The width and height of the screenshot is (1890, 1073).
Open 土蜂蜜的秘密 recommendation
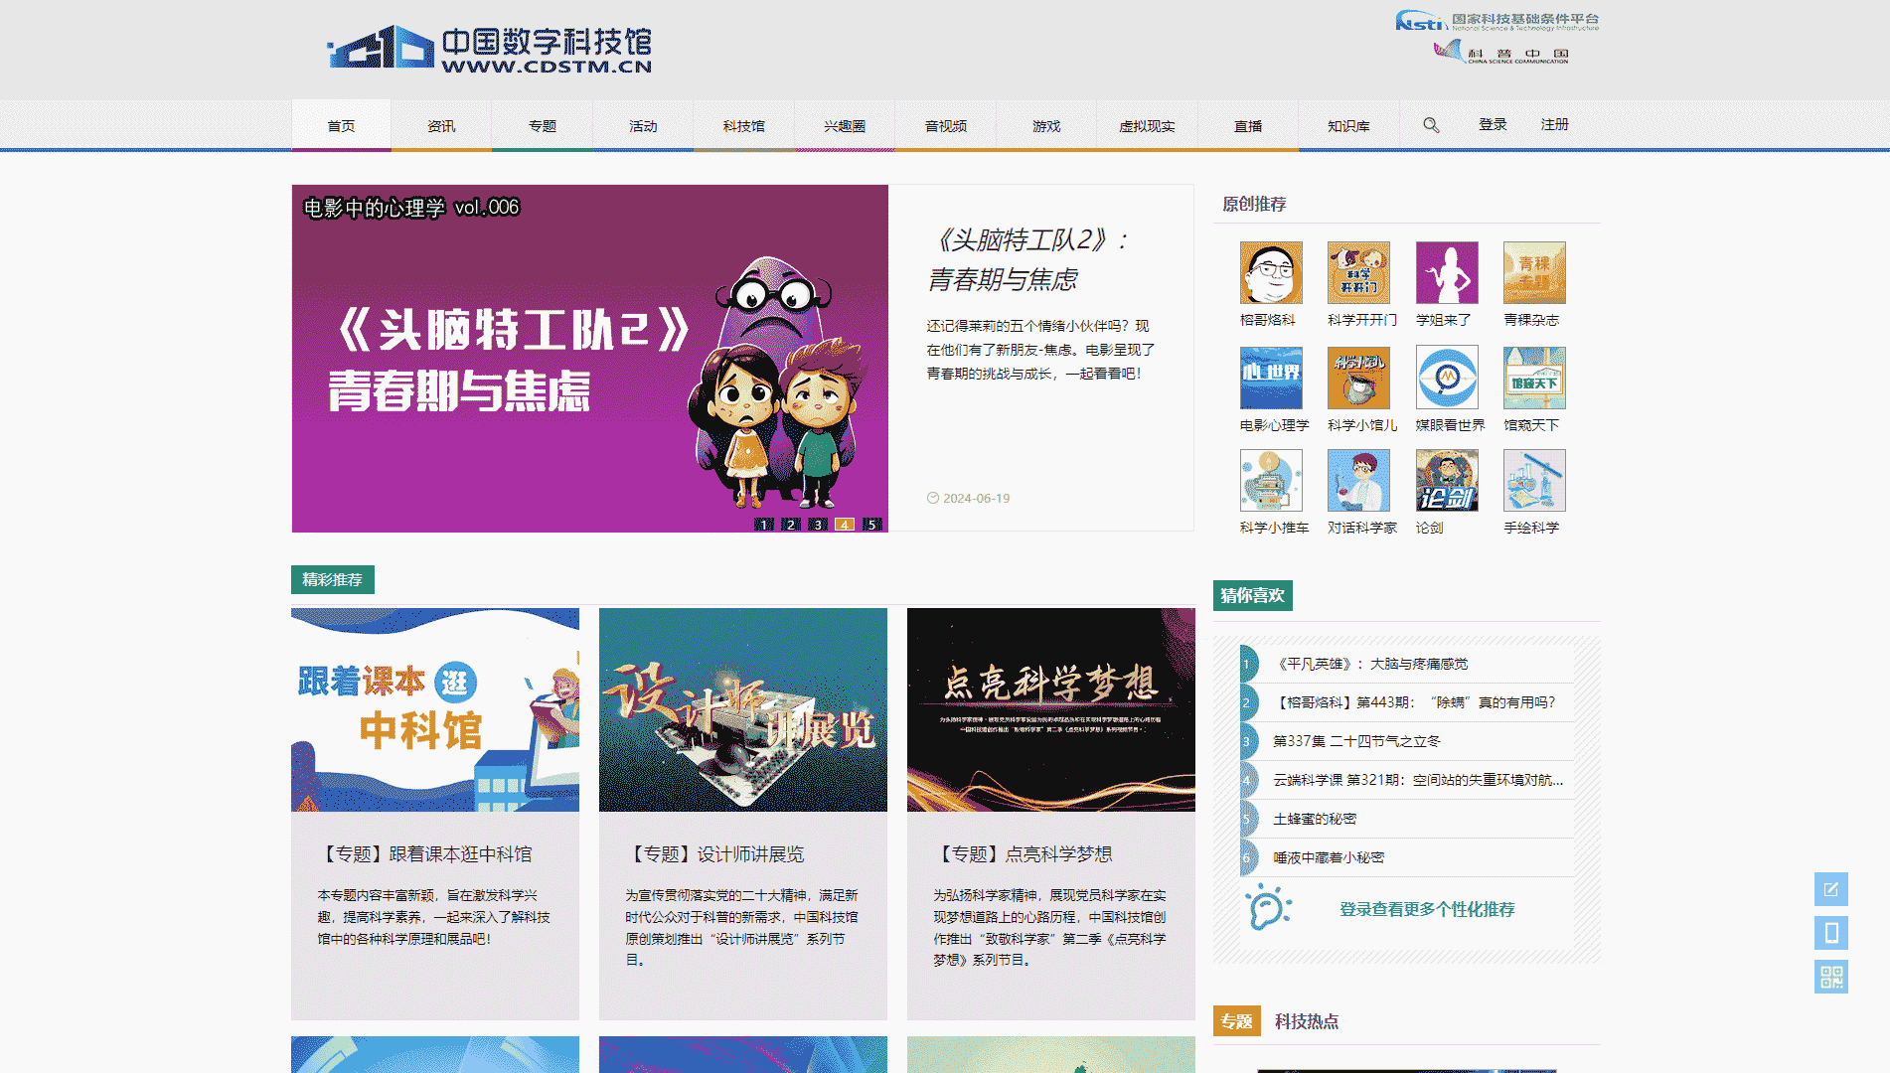click(x=1315, y=819)
